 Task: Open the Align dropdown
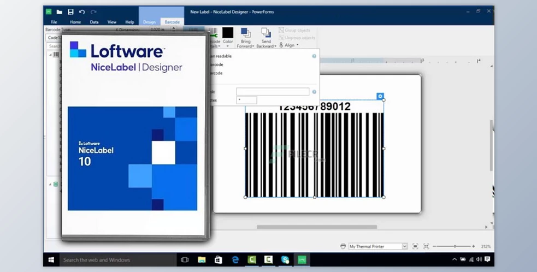(x=289, y=45)
